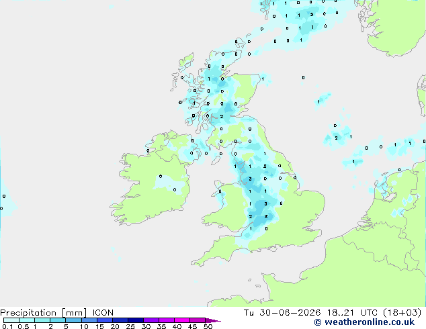Click the 'ICON' model name label
The width and height of the screenshot is (426, 329).
[103, 313]
